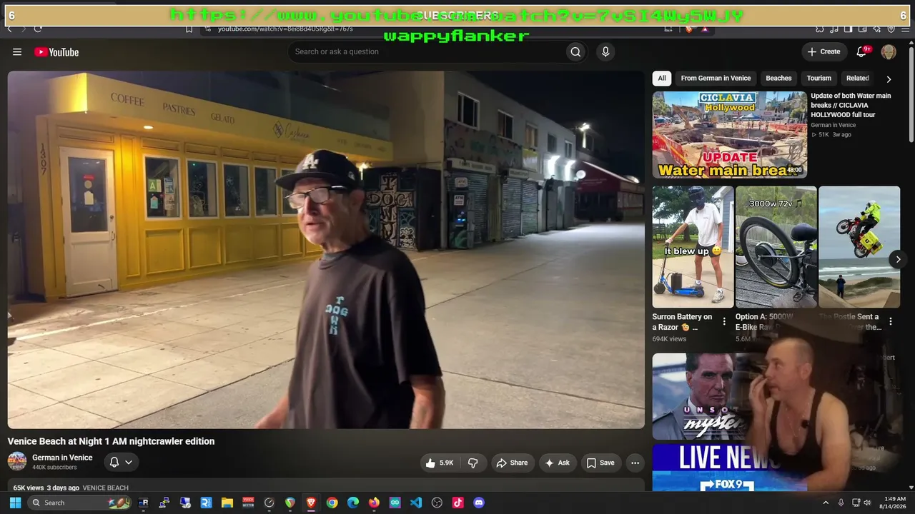Open TikTok from the taskbar

pos(458,503)
